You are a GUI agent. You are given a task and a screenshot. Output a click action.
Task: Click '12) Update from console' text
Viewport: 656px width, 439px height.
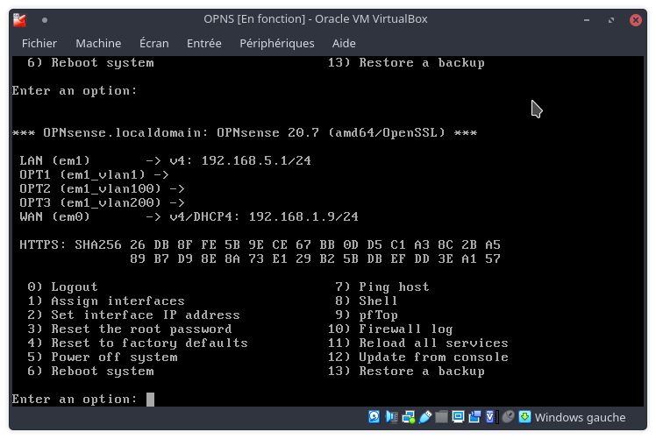pos(417,357)
